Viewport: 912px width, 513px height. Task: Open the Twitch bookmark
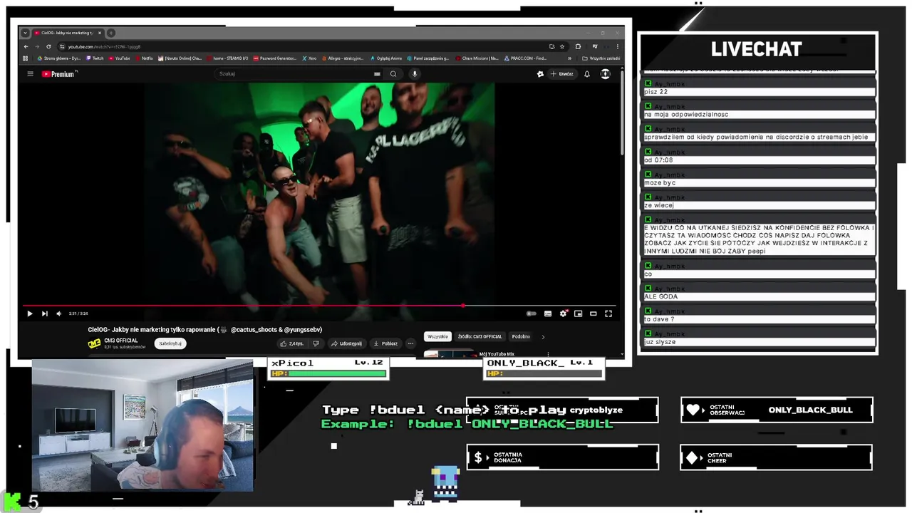(x=95, y=58)
